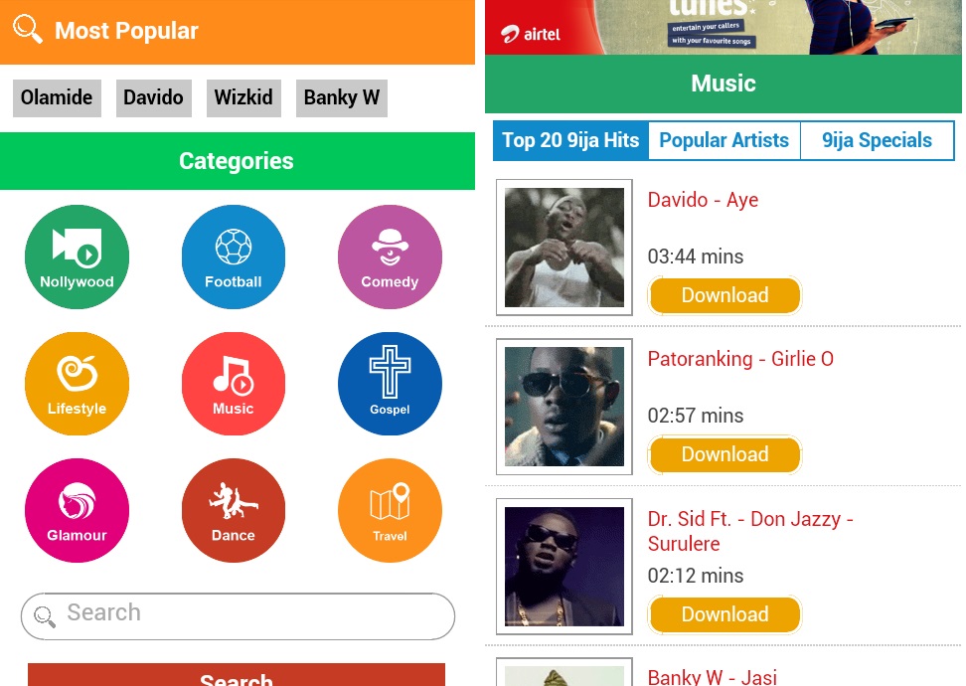Download Patoranking - Girlie O track
The width and height of the screenshot is (966, 686).
(x=724, y=454)
